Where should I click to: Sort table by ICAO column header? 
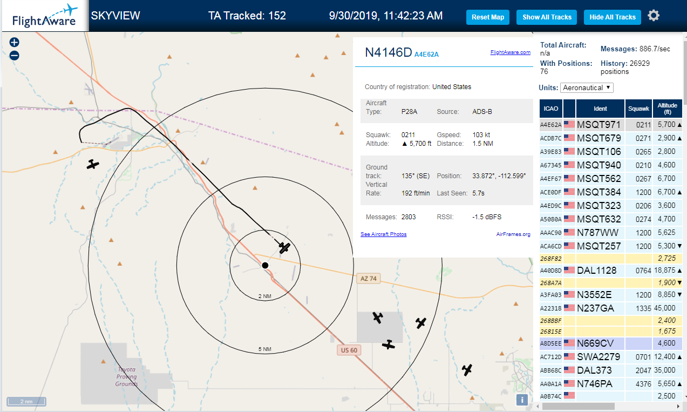(x=551, y=109)
